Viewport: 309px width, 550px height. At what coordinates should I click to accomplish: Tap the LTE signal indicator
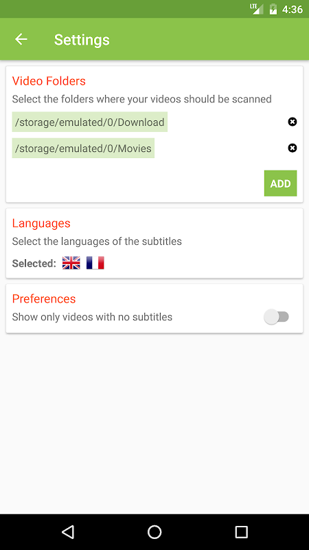257,9
